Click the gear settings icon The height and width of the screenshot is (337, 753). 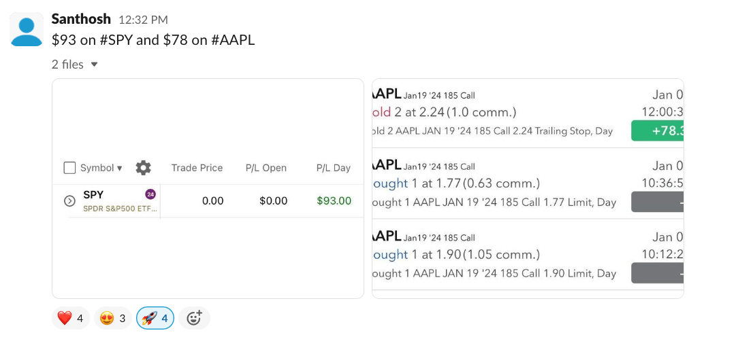pyautogui.click(x=143, y=168)
